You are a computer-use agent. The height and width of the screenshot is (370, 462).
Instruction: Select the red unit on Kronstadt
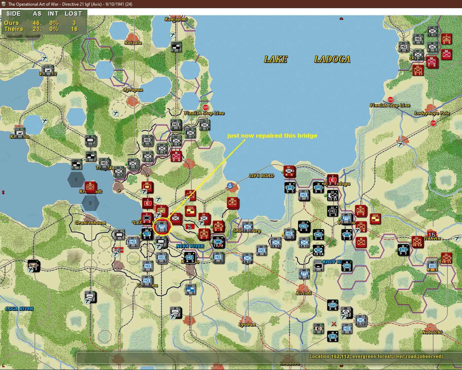(91, 187)
